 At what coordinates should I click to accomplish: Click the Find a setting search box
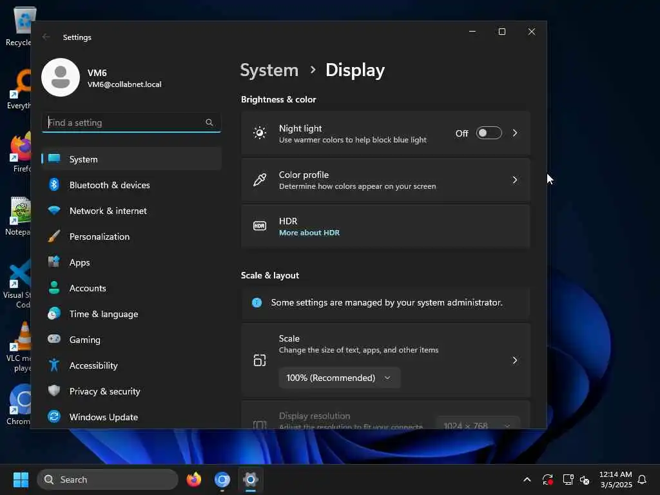pyautogui.click(x=131, y=122)
